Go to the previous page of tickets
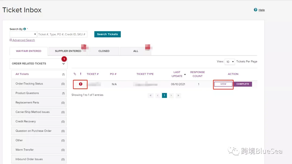Viewport: 292px width, 164px height. pyautogui.click(x=158, y=96)
